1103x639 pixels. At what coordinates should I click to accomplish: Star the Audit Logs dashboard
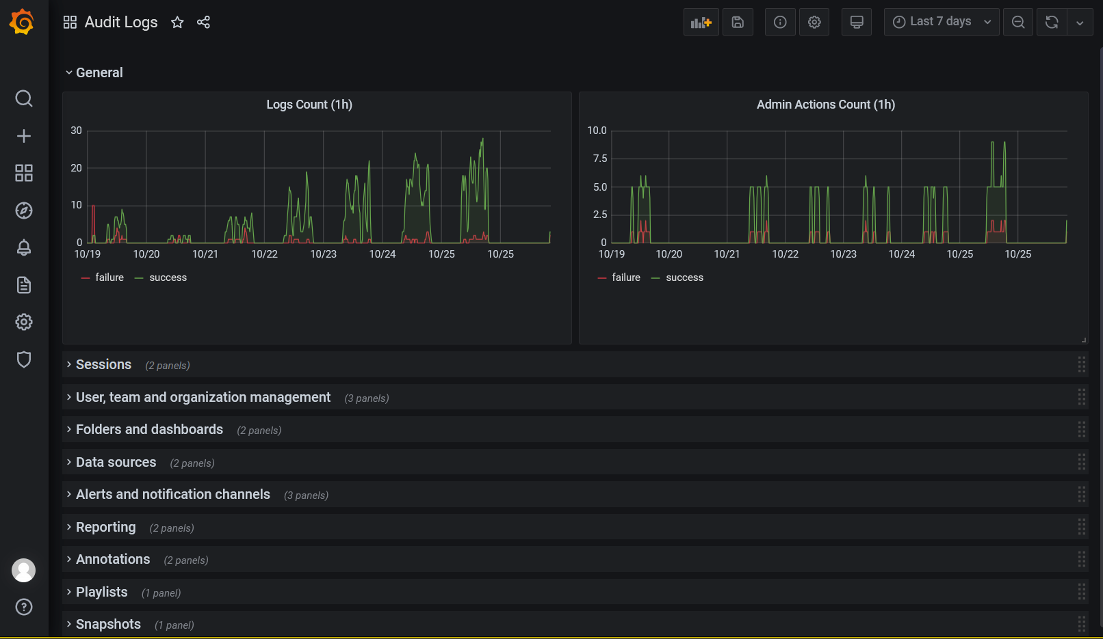[177, 23]
